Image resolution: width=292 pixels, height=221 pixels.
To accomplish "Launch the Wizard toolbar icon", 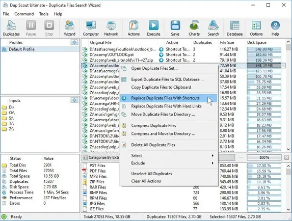I will 69,28.
